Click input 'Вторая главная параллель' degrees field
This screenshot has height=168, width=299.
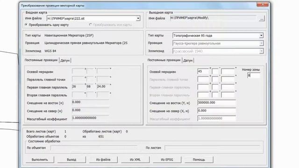point(78,94)
